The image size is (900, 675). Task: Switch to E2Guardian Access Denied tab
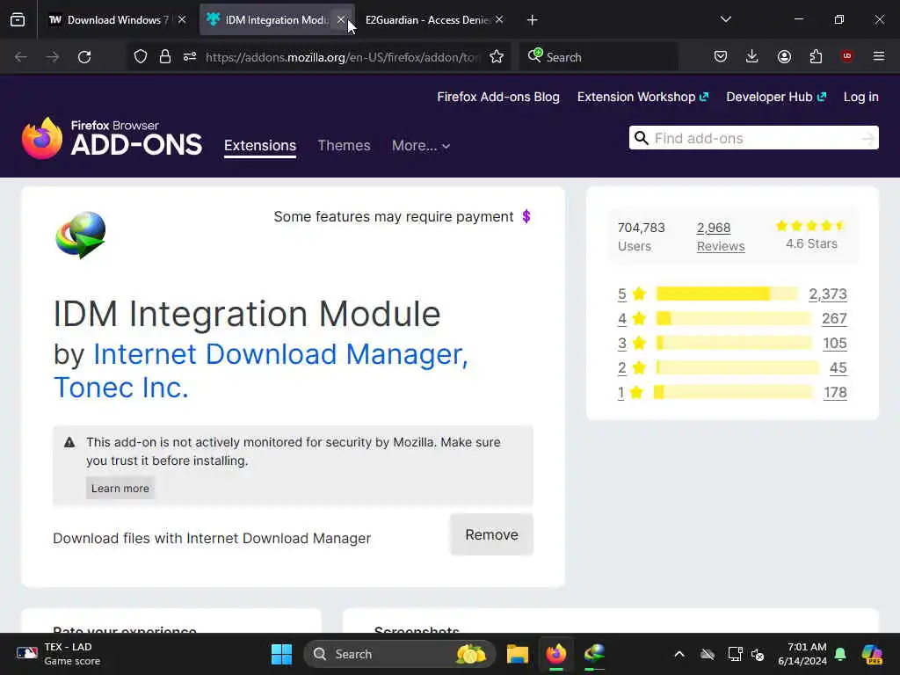(x=428, y=20)
